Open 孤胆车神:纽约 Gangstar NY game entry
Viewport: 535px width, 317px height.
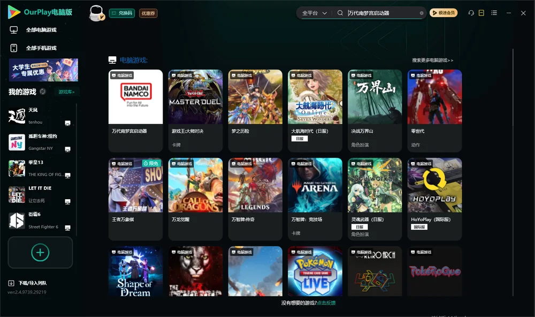40,142
